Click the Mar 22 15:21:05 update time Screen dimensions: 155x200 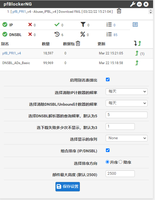tap(111, 53)
